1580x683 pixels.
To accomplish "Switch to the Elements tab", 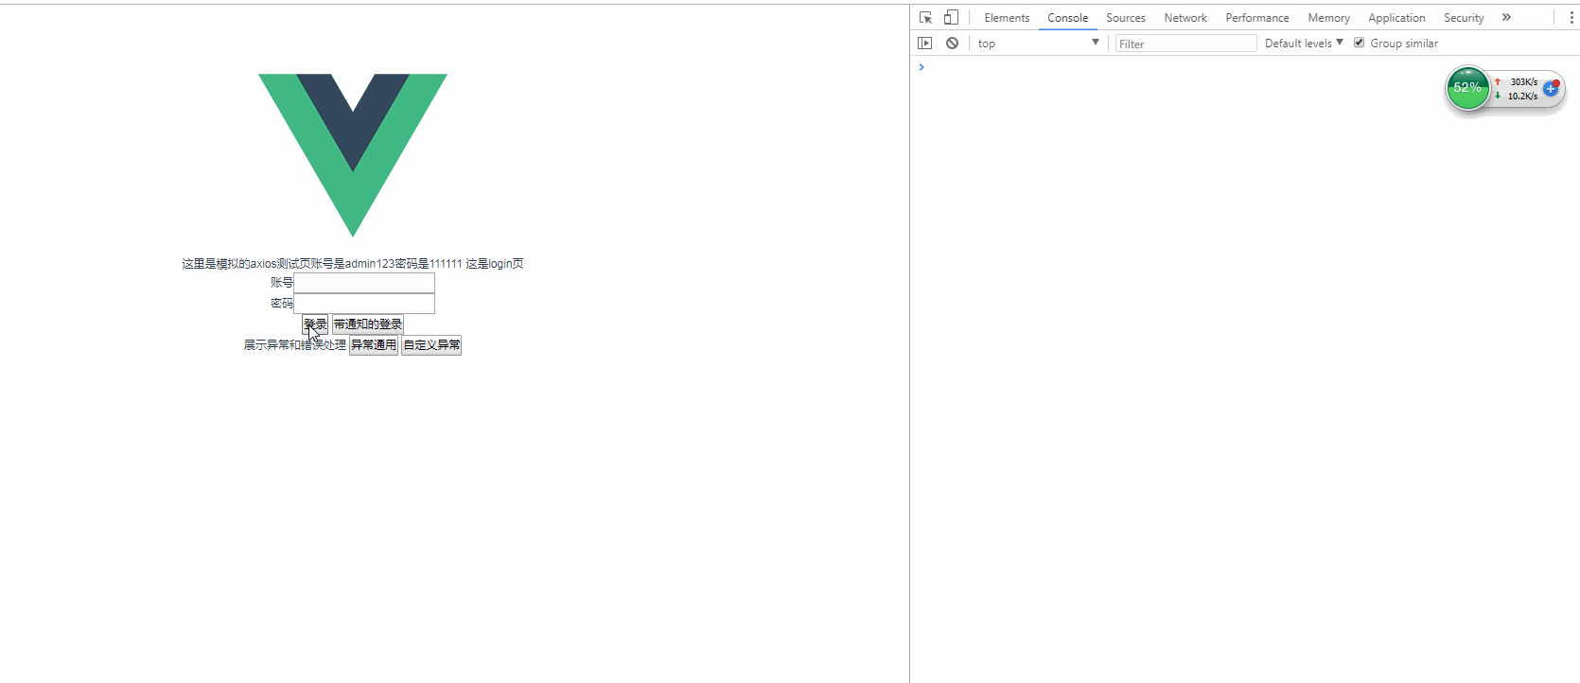I will point(1007,18).
